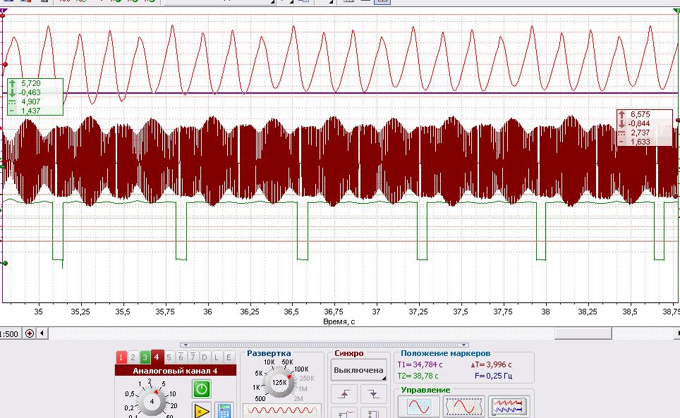Image resolution: width=680 pixels, height=418 pixels.
Task: Click the Аналоговый канал 4 header
Action: 176,371
